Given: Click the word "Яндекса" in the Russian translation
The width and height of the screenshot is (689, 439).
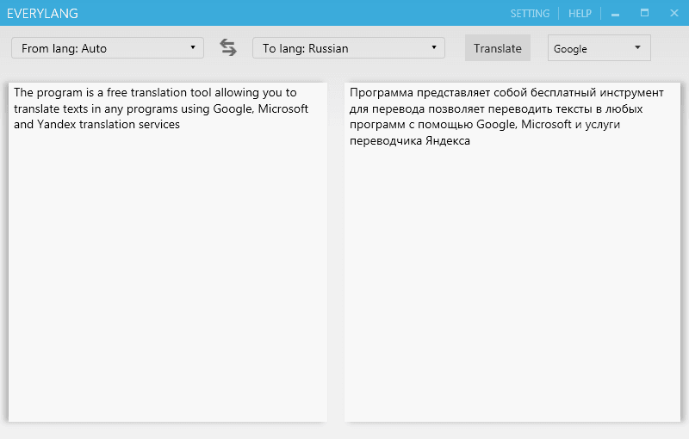Looking at the screenshot, I should click(447, 140).
